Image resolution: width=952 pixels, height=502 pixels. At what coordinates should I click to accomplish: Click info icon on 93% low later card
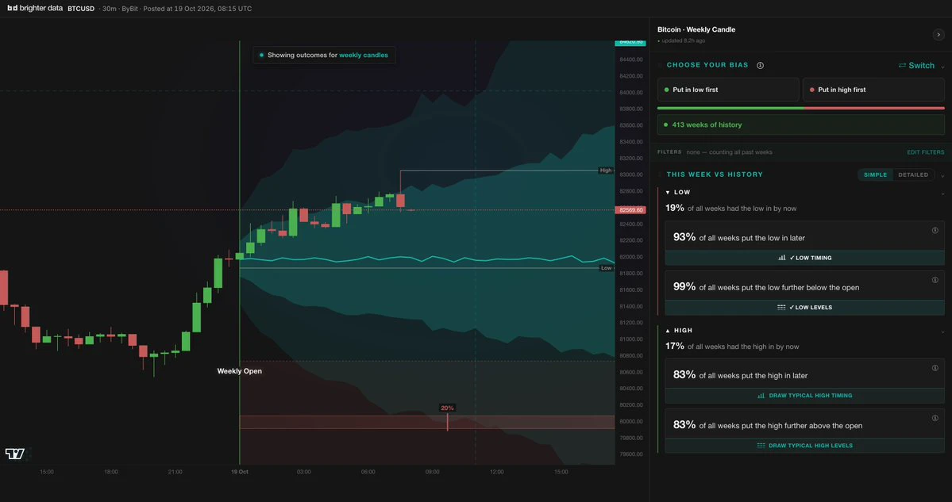[x=935, y=231]
